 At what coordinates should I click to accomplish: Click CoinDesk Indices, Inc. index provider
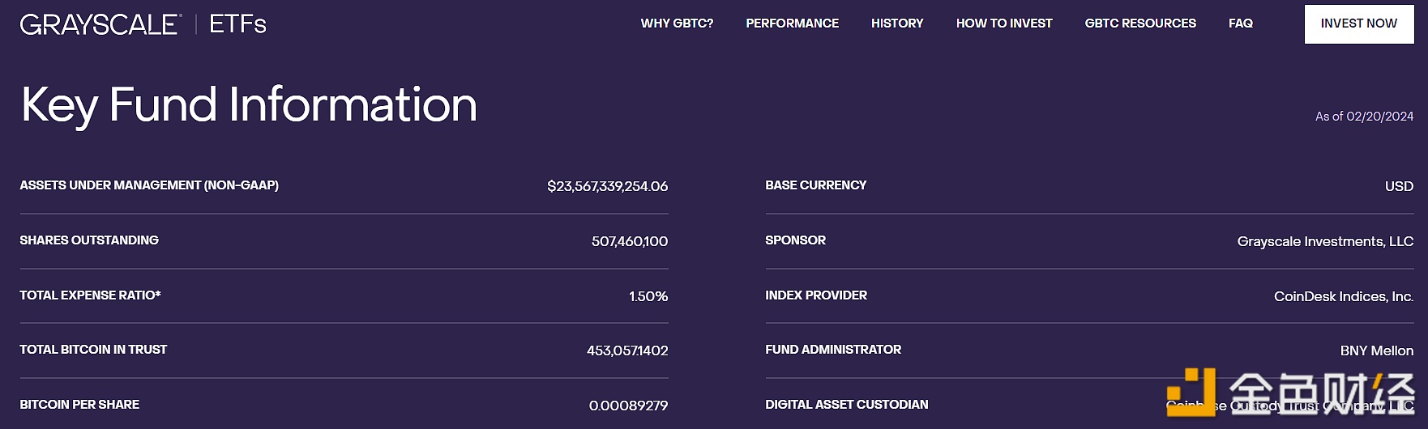pyautogui.click(x=1343, y=296)
